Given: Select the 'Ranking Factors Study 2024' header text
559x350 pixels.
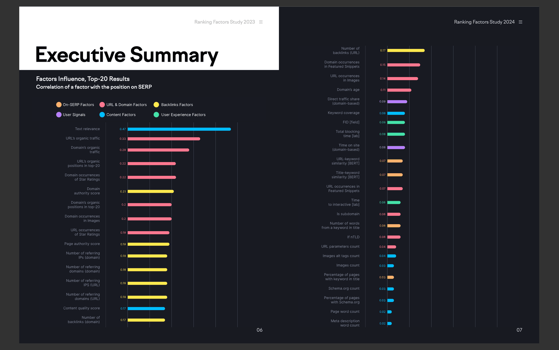Looking at the screenshot, I should [x=484, y=22].
